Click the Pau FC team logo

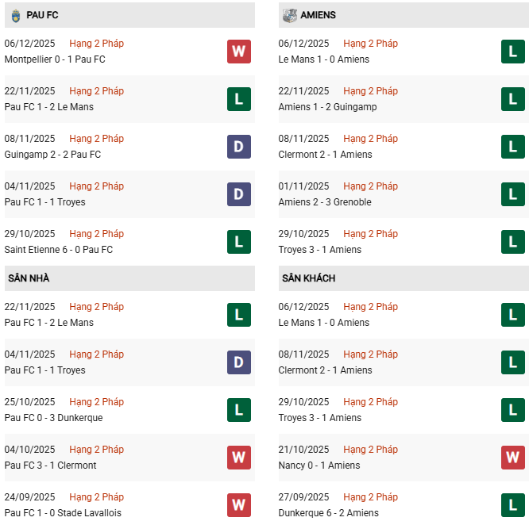15,15
